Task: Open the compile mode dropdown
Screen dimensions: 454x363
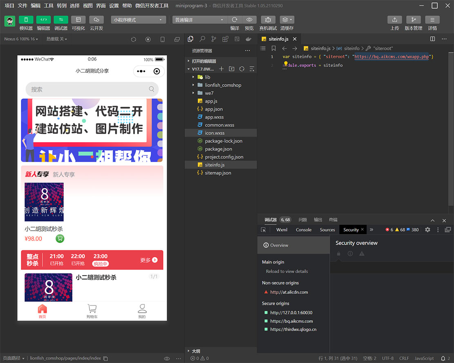Action: 200,20
